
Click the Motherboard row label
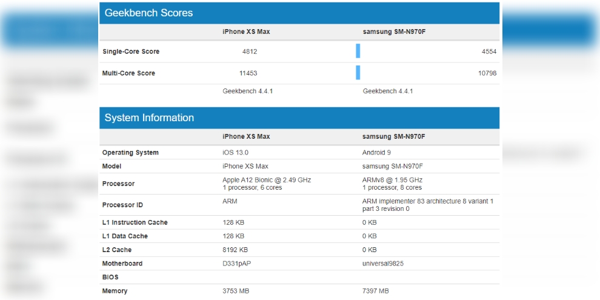pos(122,264)
